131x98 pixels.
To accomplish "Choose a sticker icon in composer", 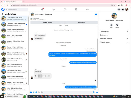I will (x=36, y=92).
